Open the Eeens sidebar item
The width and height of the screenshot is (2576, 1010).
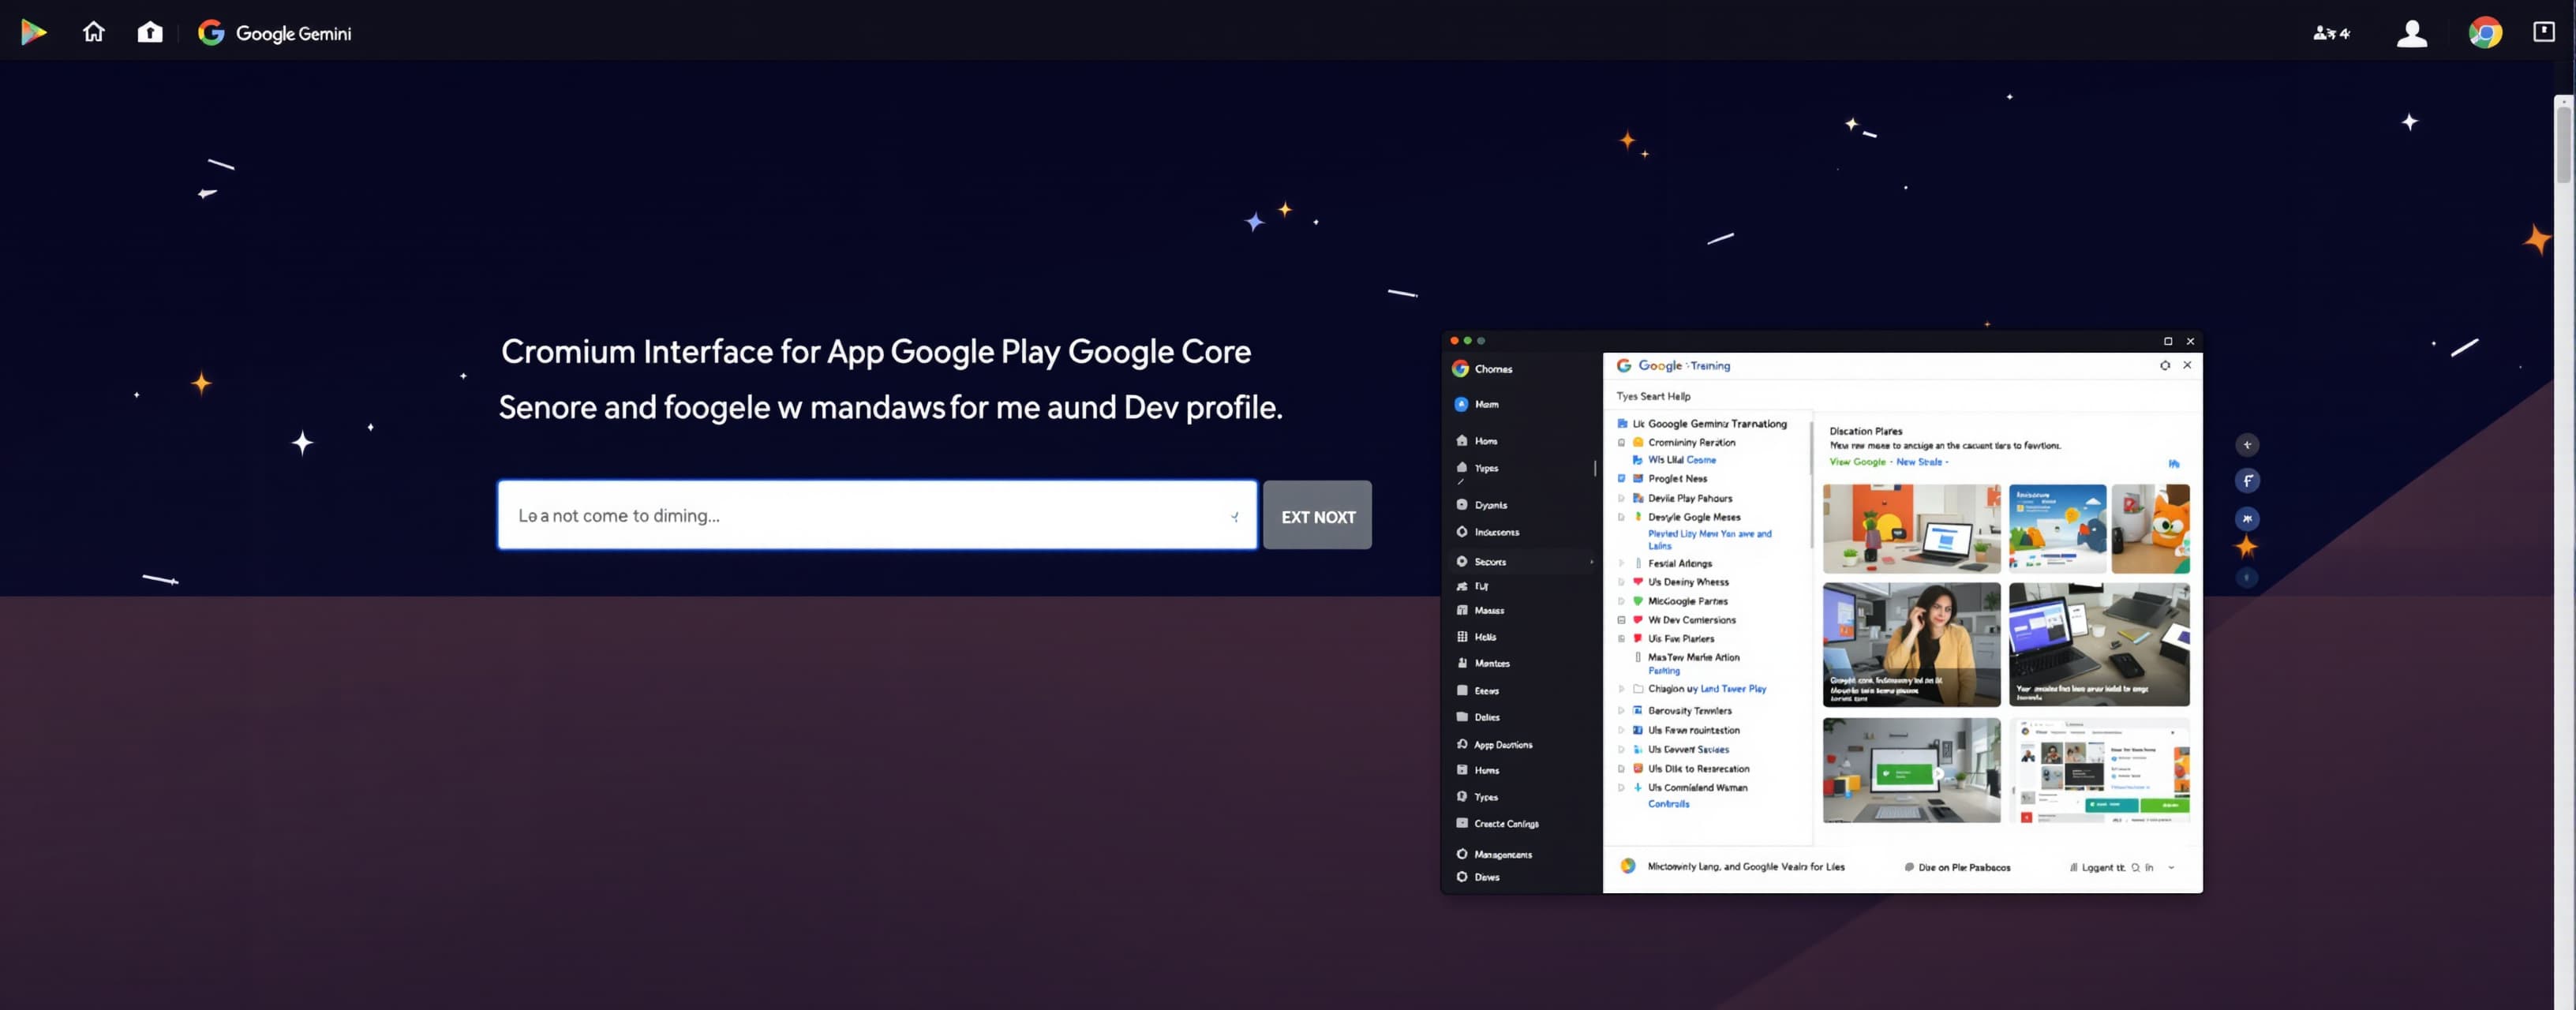click(1478, 690)
